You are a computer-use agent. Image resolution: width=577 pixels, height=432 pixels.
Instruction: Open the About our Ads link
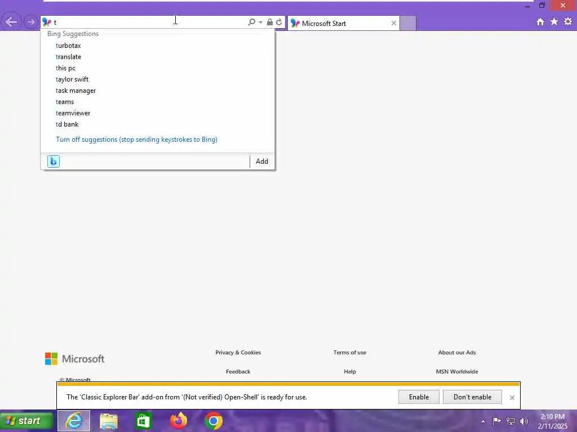coord(456,352)
